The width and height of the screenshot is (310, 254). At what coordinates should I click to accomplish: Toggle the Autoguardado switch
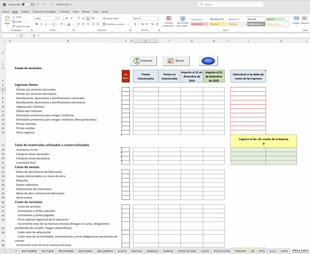[x=25, y=5]
